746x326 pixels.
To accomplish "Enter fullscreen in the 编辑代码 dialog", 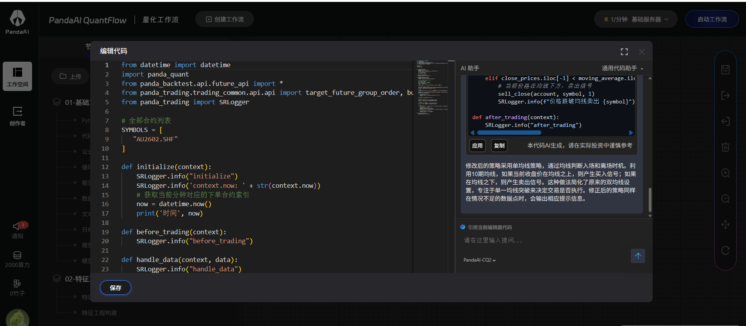I will 624,52.
